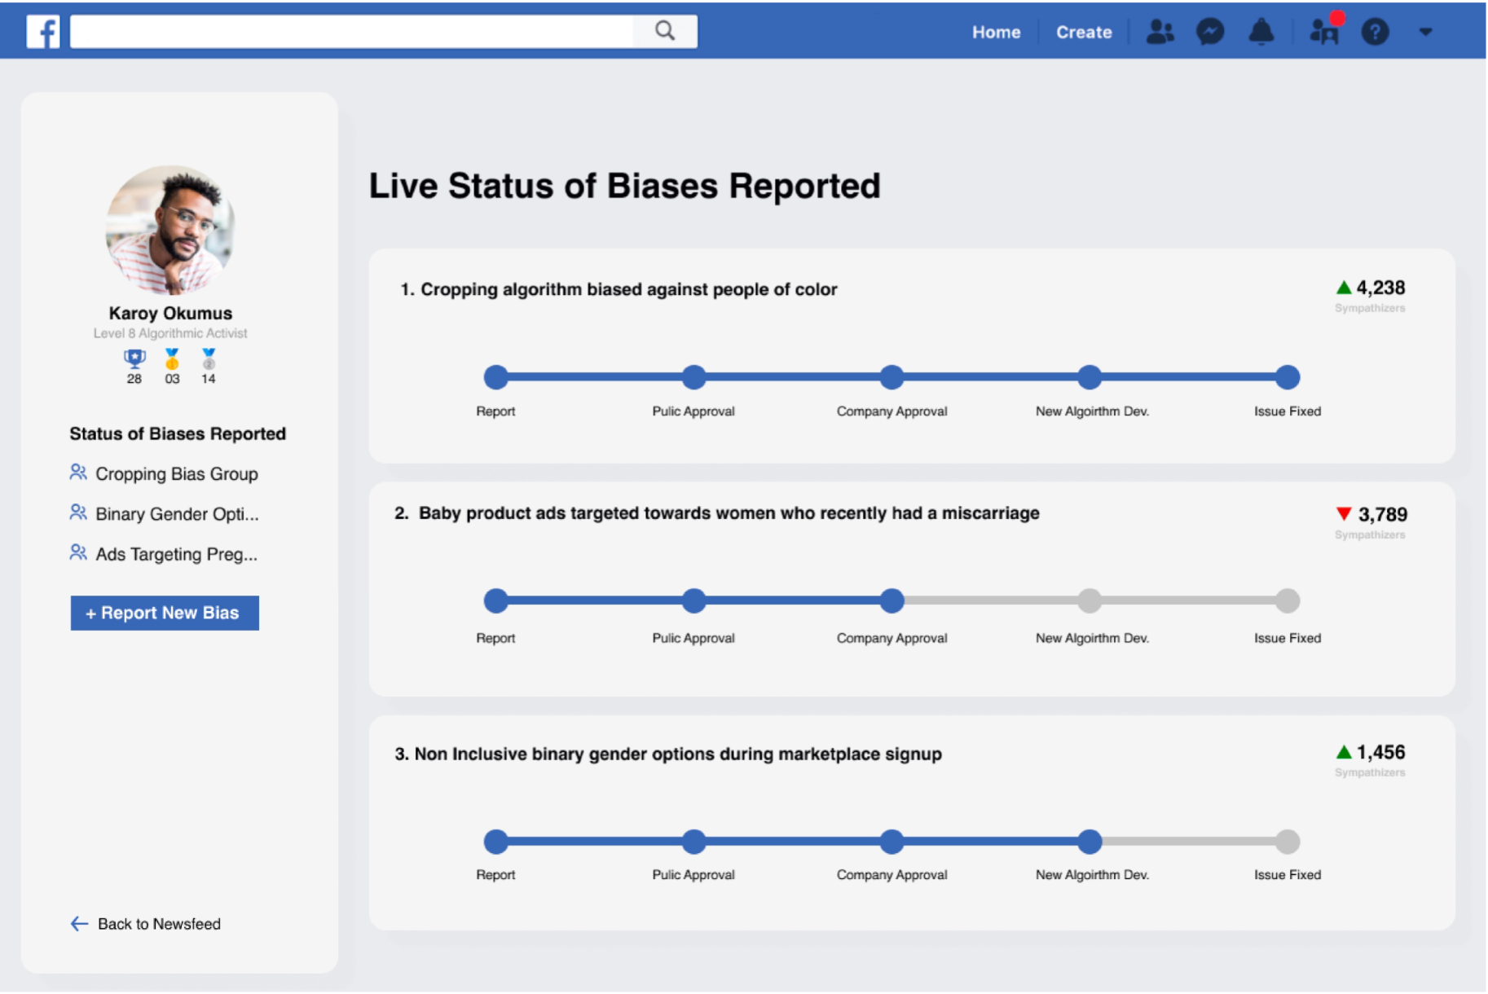The height and width of the screenshot is (994, 1488).
Task: Click New Algorithm Dev. node of bias 3
Action: (1090, 842)
